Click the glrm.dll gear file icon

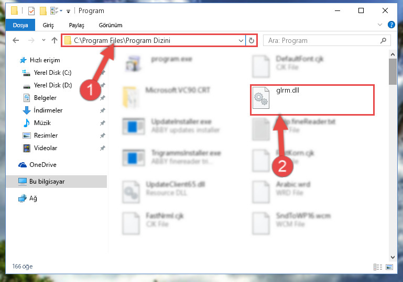(x=261, y=98)
